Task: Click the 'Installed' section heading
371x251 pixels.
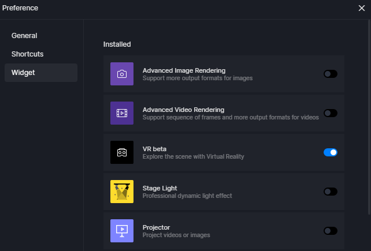Action: (117, 44)
